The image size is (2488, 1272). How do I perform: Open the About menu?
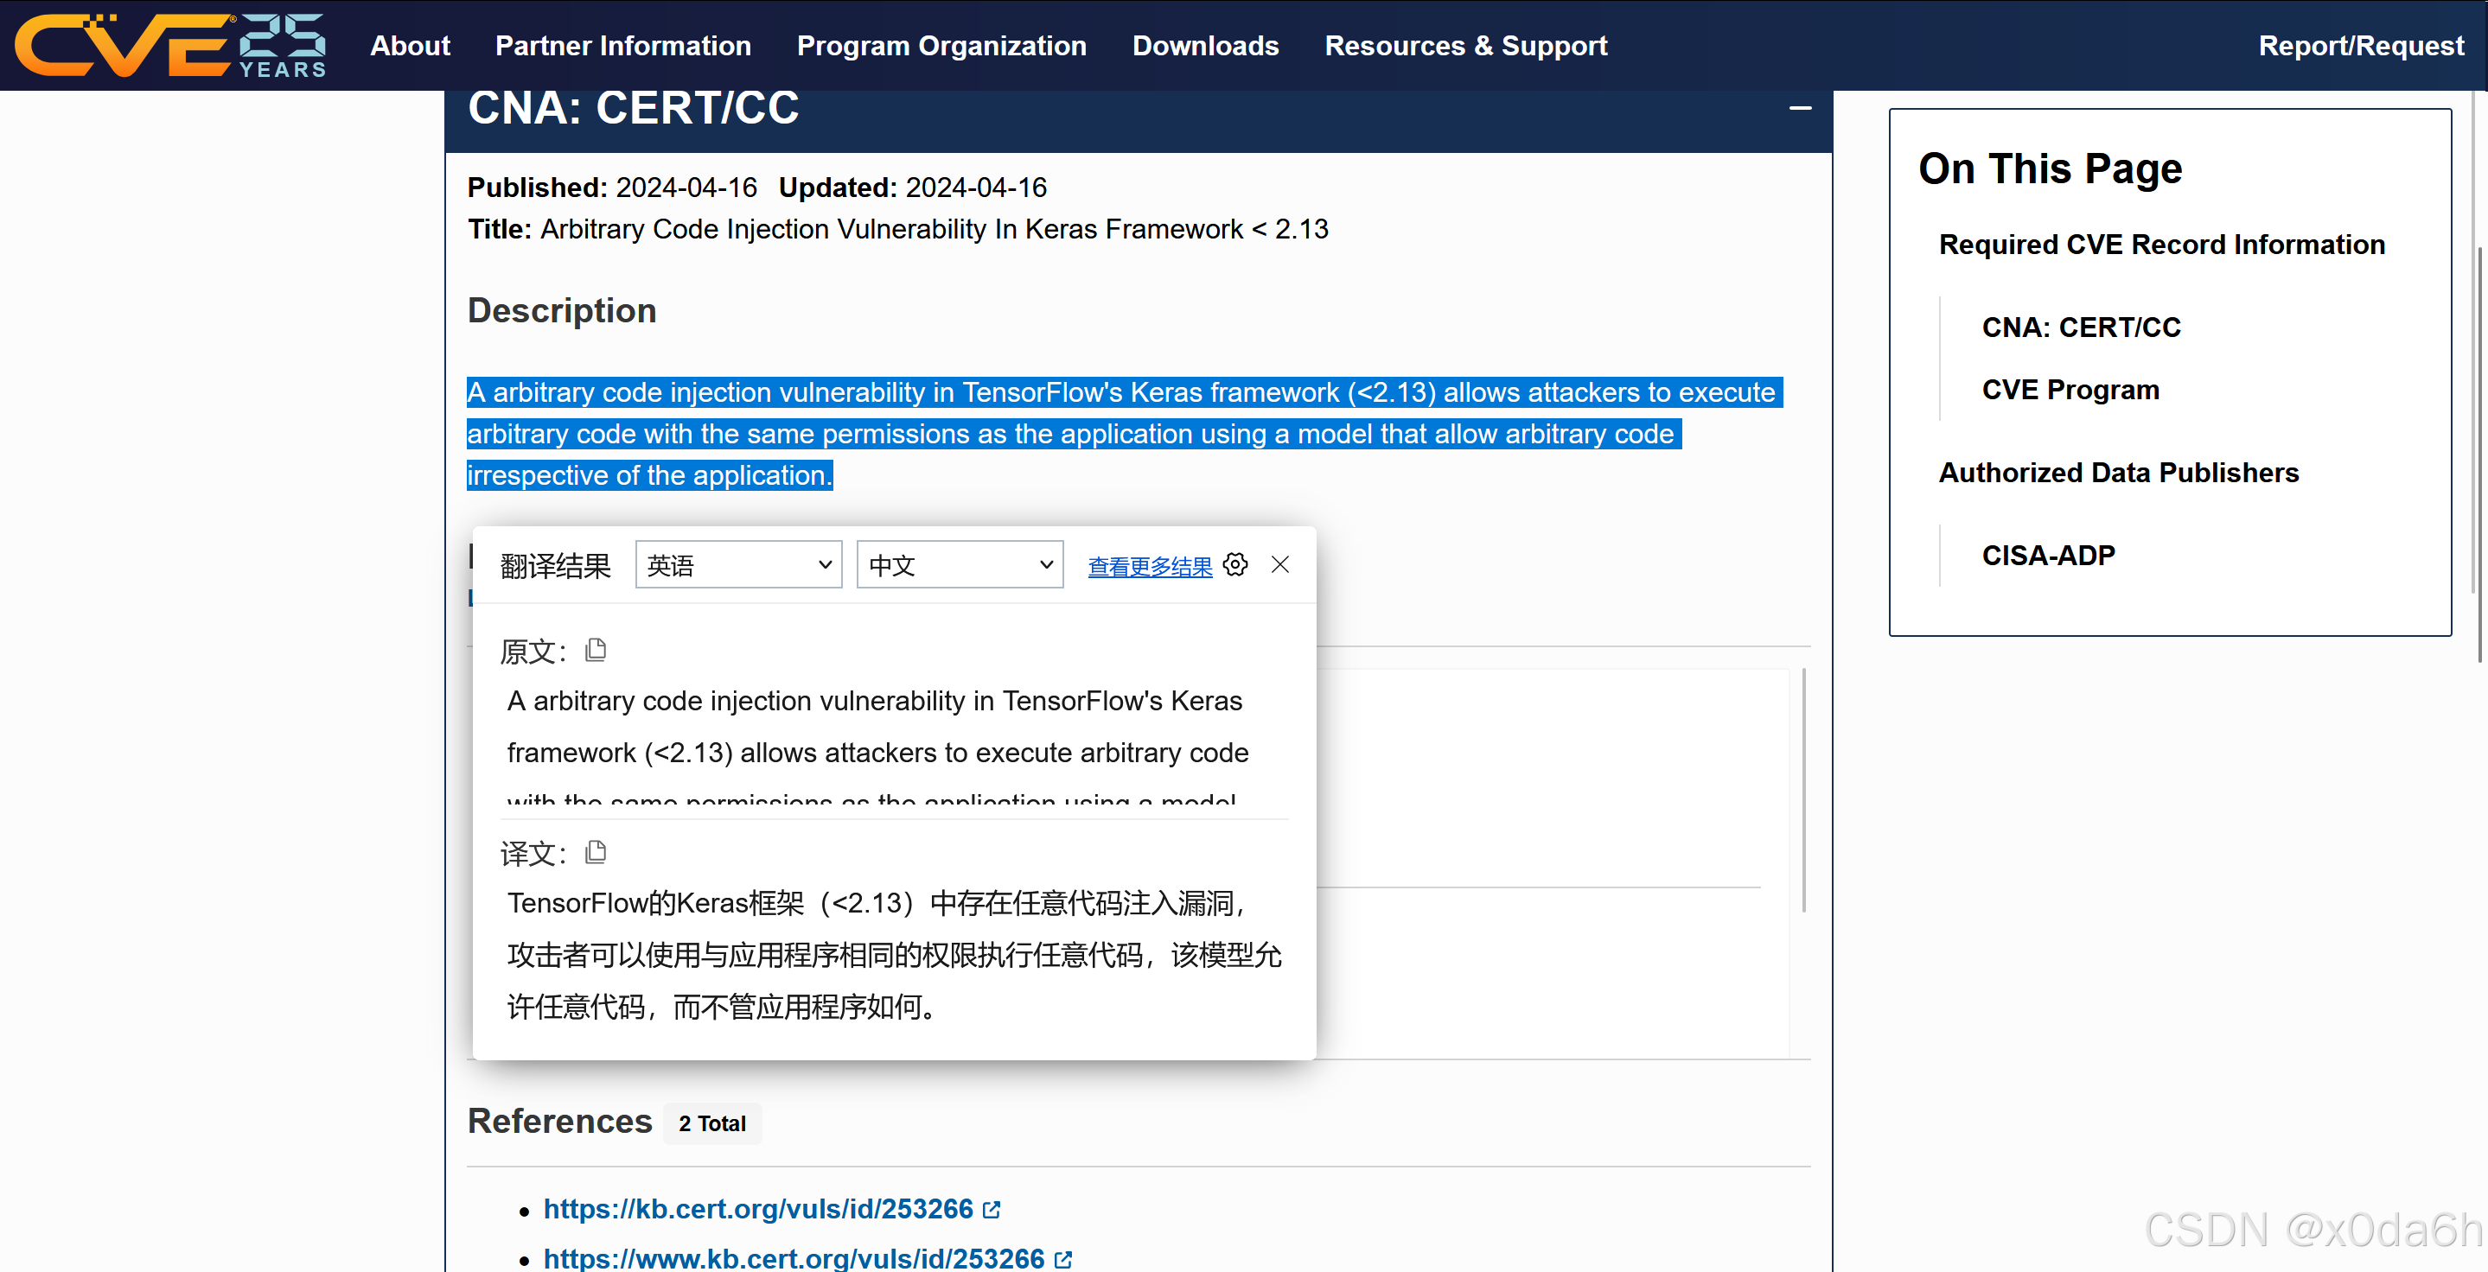(410, 45)
